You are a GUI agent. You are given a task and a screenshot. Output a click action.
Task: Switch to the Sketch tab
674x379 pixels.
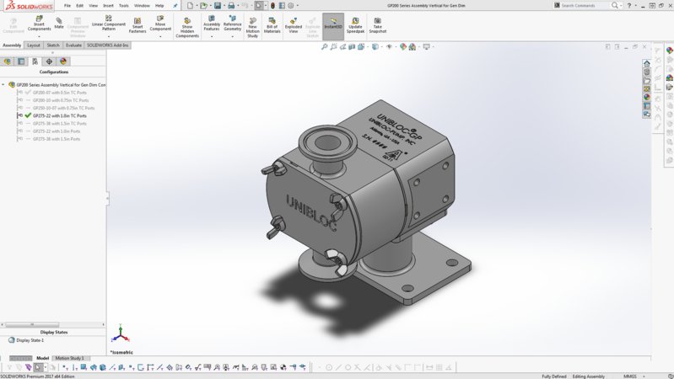click(x=53, y=45)
